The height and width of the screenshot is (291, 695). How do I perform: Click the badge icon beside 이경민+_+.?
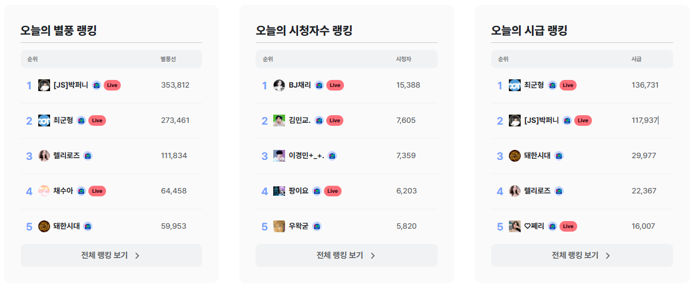point(332,156)
